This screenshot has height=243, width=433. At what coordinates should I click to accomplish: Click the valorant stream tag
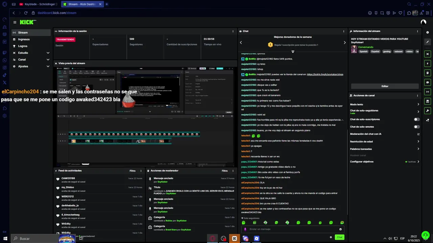398,52
